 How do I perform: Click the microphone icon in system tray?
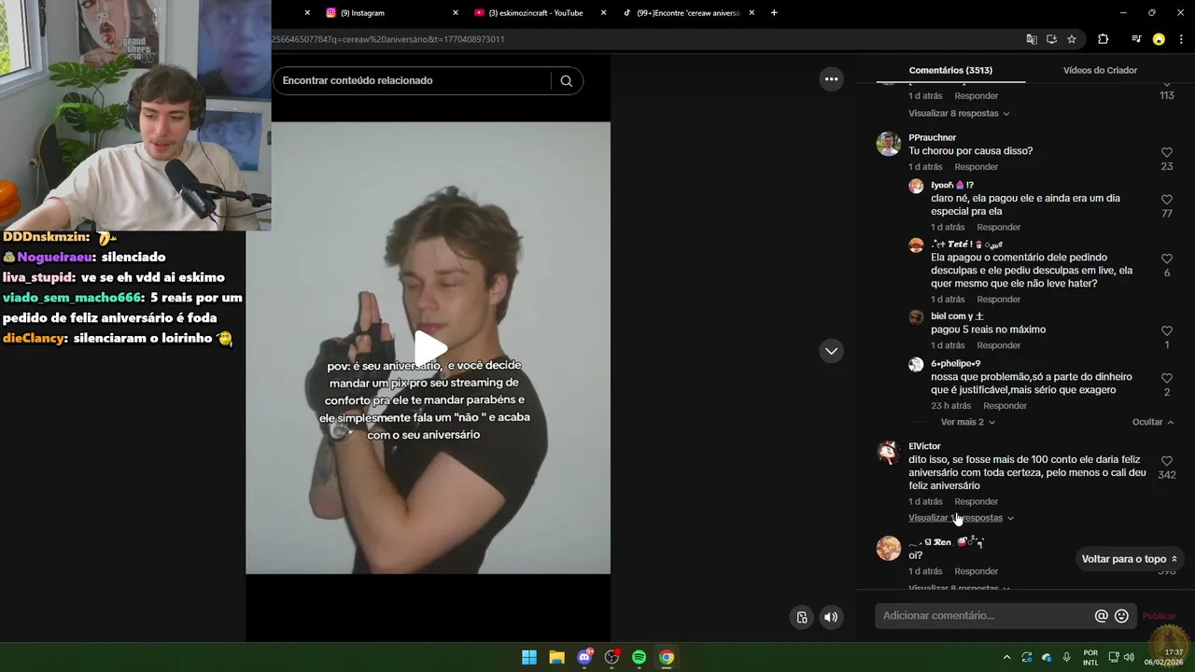[1066, 657]
